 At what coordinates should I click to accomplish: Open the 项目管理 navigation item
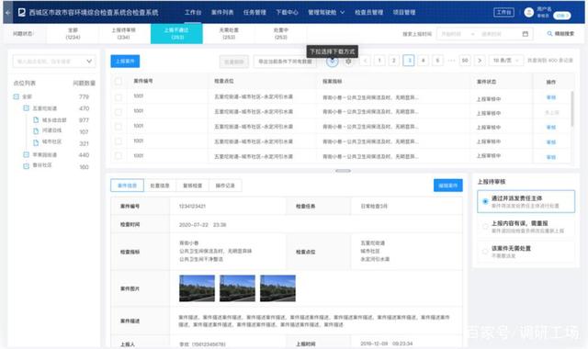[x=404, y=12]
